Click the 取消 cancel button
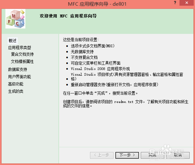Screen dimensions: 195x165 (x=178, y=155)
